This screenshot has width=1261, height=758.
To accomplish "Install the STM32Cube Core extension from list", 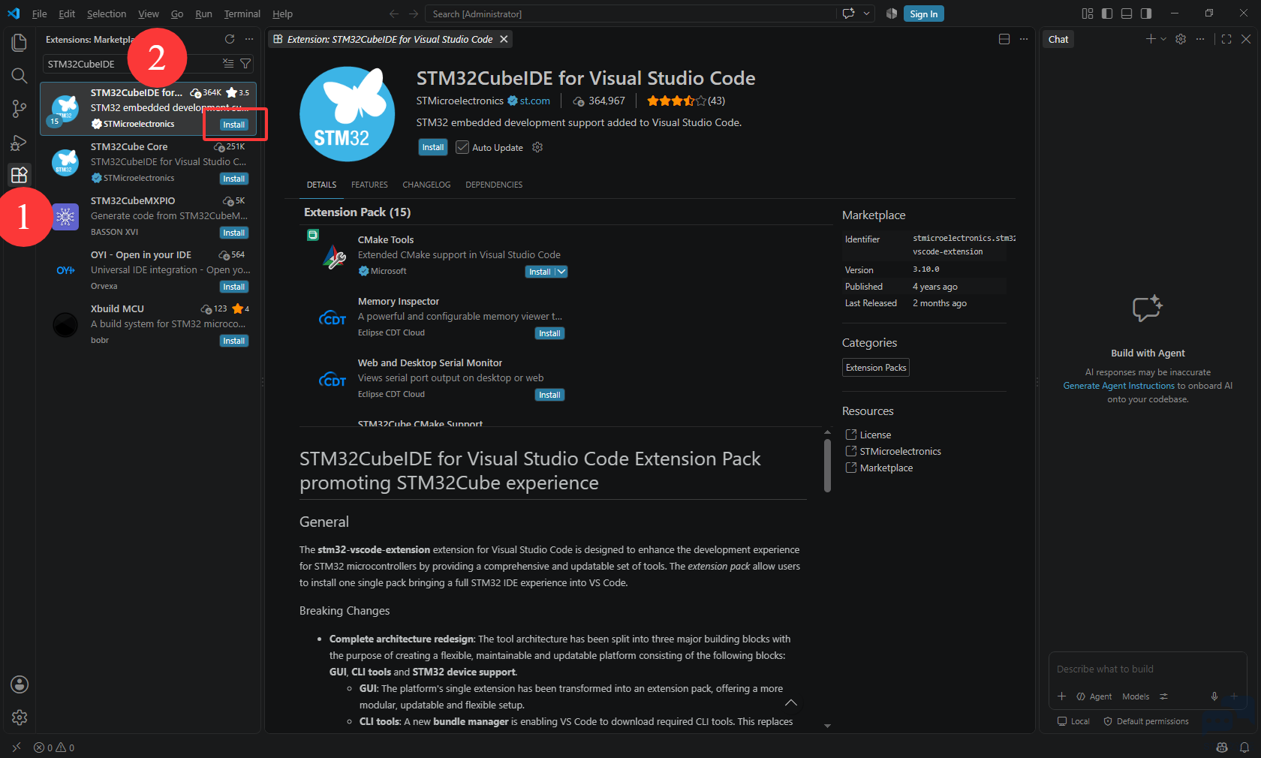I will tap(233, 179).
